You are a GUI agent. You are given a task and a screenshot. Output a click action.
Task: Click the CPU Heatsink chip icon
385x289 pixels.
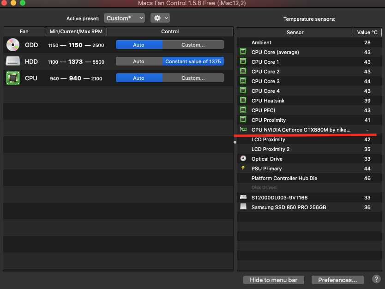point(243,100)
